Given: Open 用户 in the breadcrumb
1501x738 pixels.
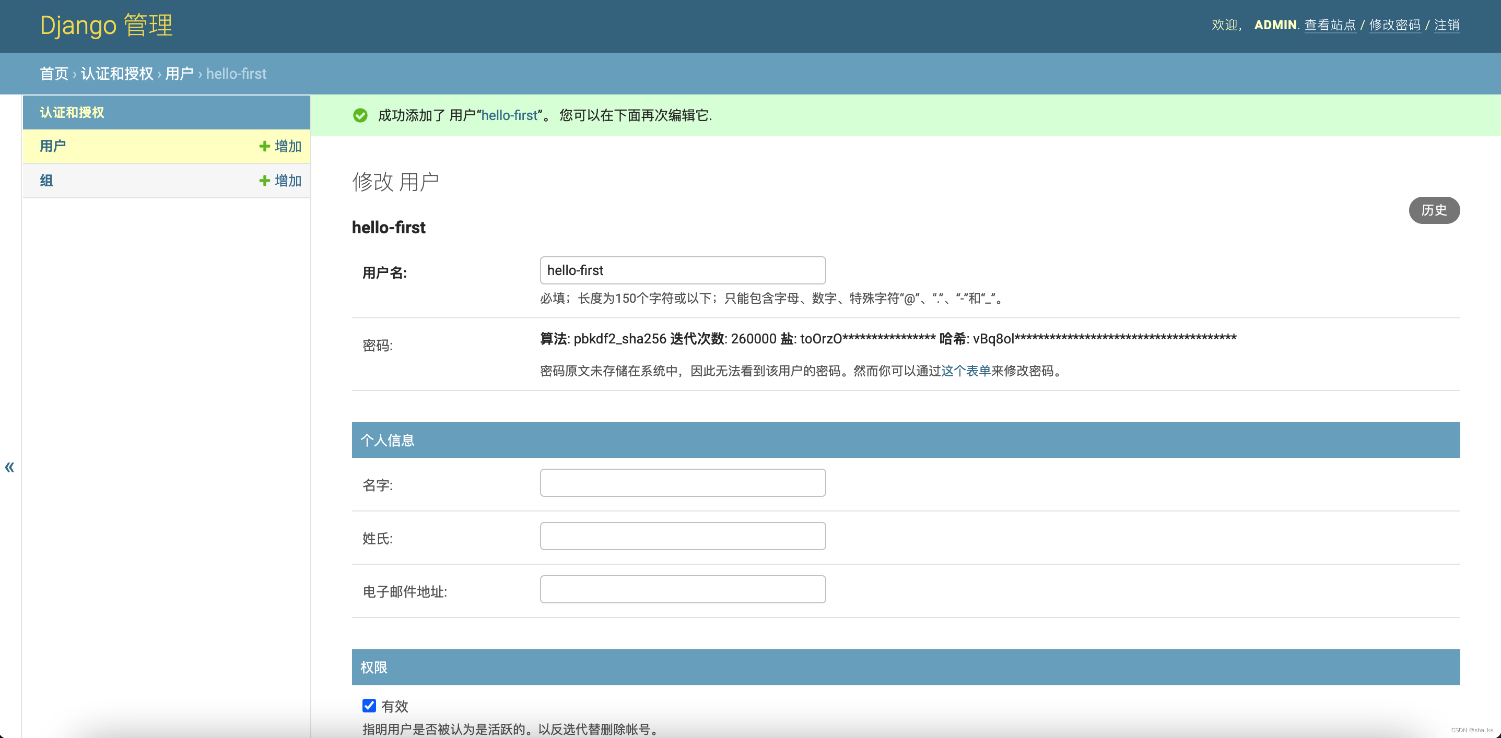Looking at the screenshot, I should pos(180,74).
